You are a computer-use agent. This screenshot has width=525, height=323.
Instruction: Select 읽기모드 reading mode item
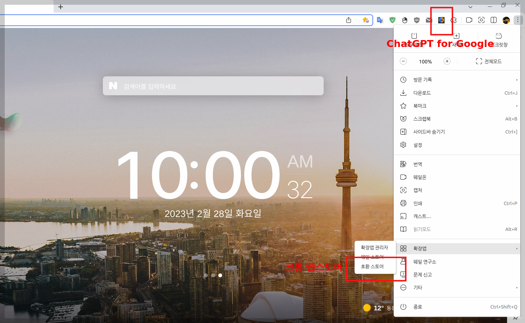[x=457, y=229]
